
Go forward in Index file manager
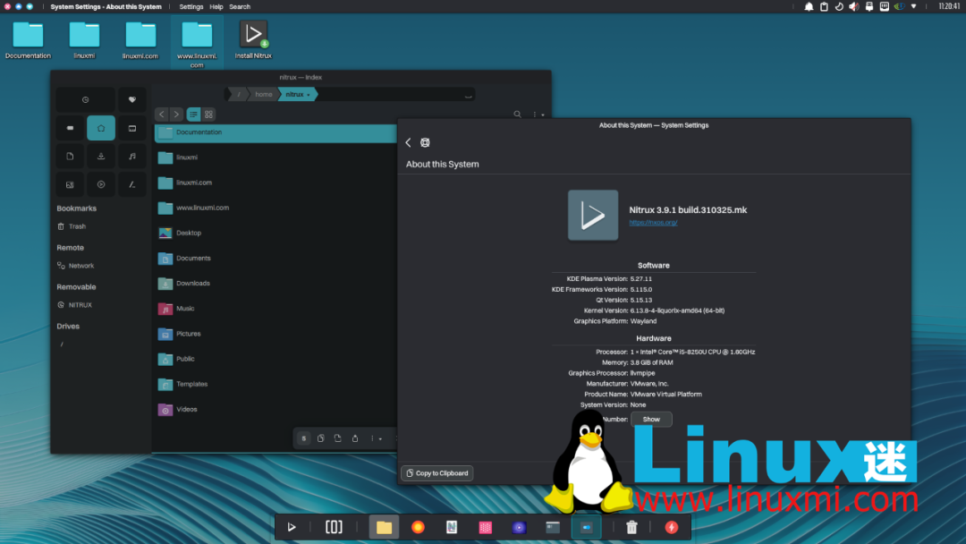[176, 114]
